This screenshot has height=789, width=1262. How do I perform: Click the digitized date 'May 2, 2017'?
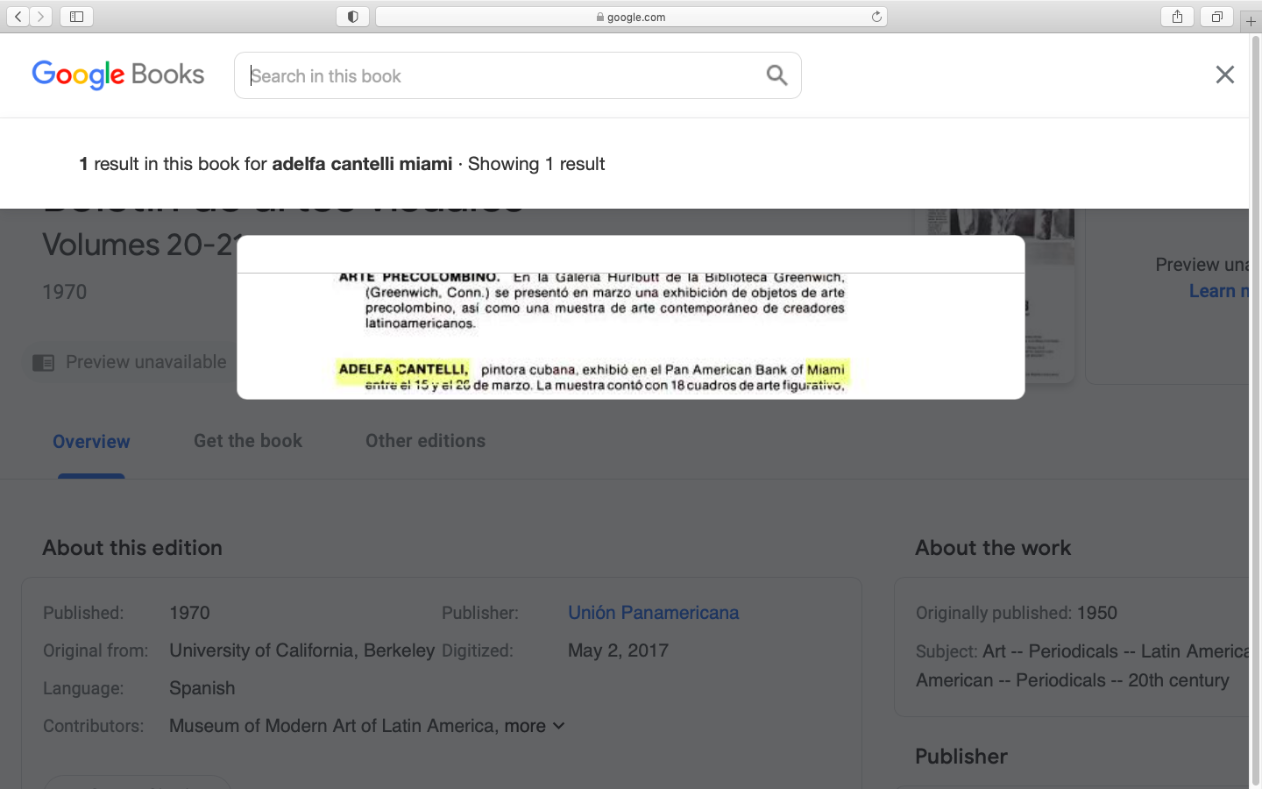(618, 650)
